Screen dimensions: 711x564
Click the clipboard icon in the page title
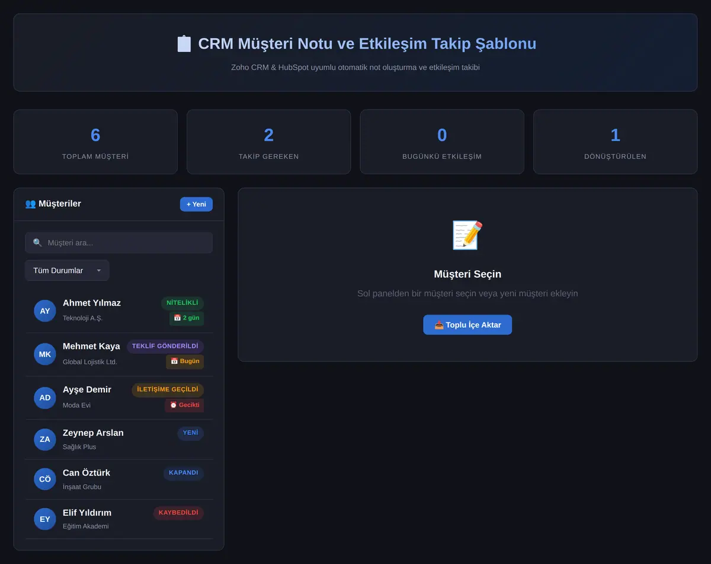[184, 44]
